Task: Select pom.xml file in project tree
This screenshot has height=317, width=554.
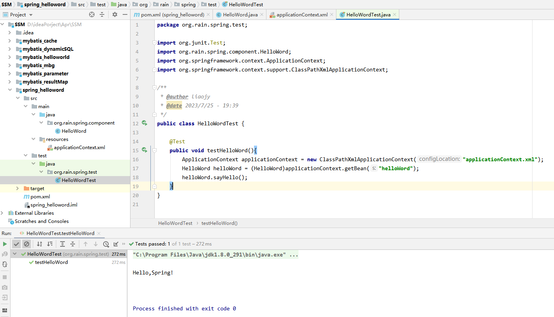Action: (x=40, y=196)
